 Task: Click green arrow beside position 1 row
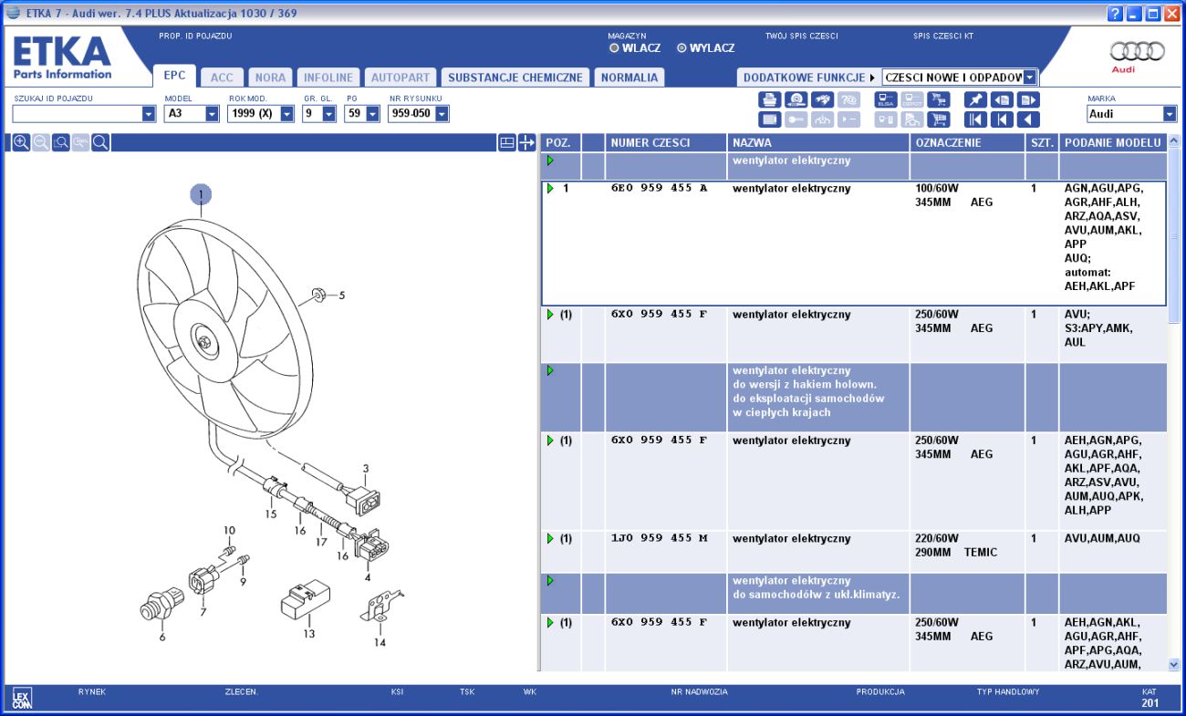pos(550,189)
